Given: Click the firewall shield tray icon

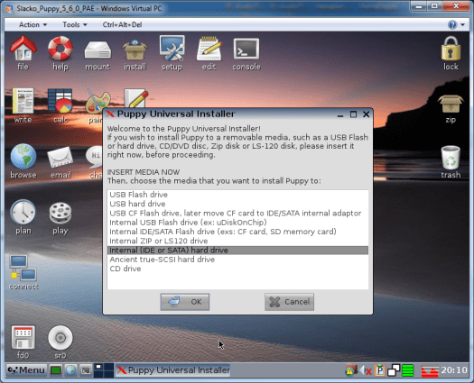Looking at the screenshot, I should pos(350,370).
